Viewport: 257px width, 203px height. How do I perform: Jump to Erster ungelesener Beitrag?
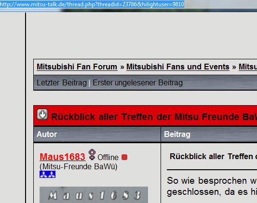138,83
